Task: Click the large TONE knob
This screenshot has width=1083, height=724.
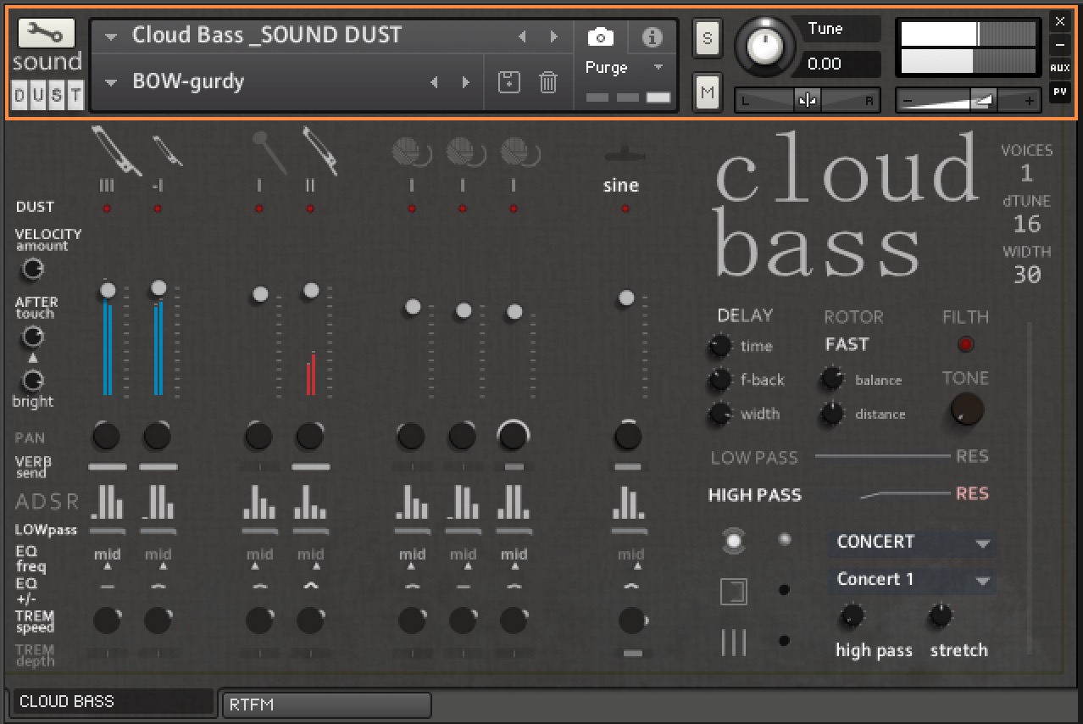Action: click(x=966, y=409)
